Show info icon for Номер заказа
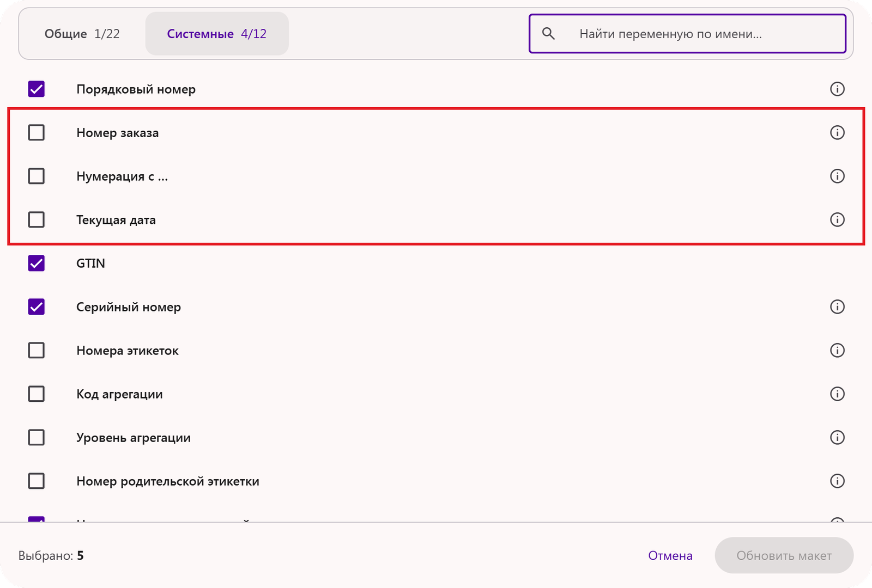The height and width of the screenshot is (588, 872). (x=837, y=132)
